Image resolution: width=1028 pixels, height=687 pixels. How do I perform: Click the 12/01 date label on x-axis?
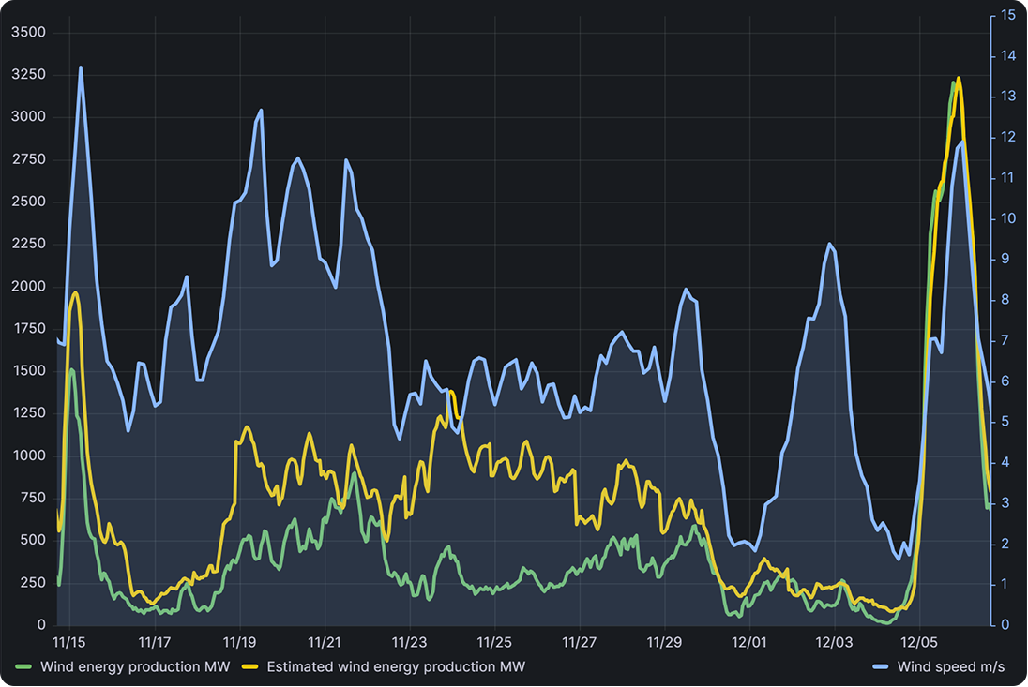pos(749,643)
